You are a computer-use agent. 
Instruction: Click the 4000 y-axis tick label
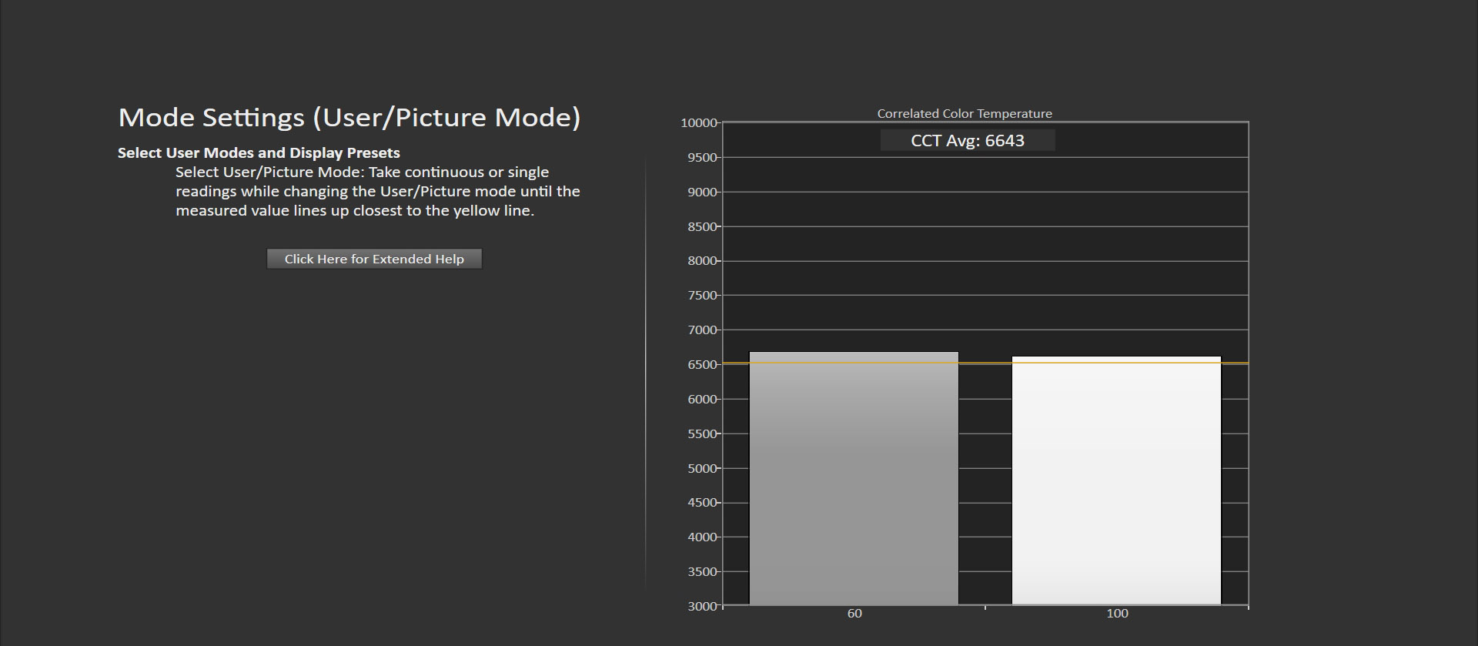[702, 537]
